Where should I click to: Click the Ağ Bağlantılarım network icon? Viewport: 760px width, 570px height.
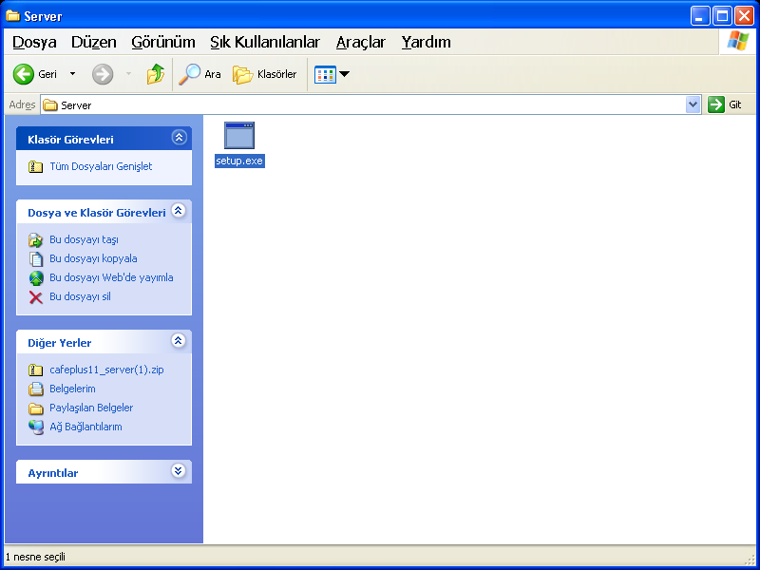pyautogui.click(x=36, y=427)
